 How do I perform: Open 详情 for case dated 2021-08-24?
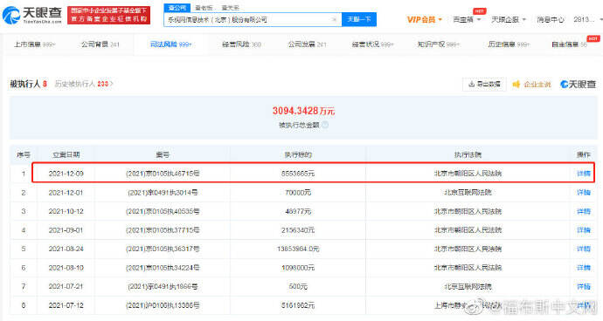(x=584, y=249)
